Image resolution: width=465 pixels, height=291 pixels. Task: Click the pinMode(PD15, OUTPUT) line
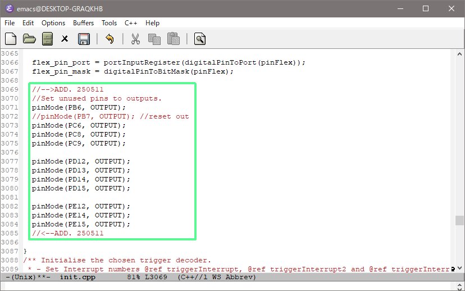[x=81, y=188]
